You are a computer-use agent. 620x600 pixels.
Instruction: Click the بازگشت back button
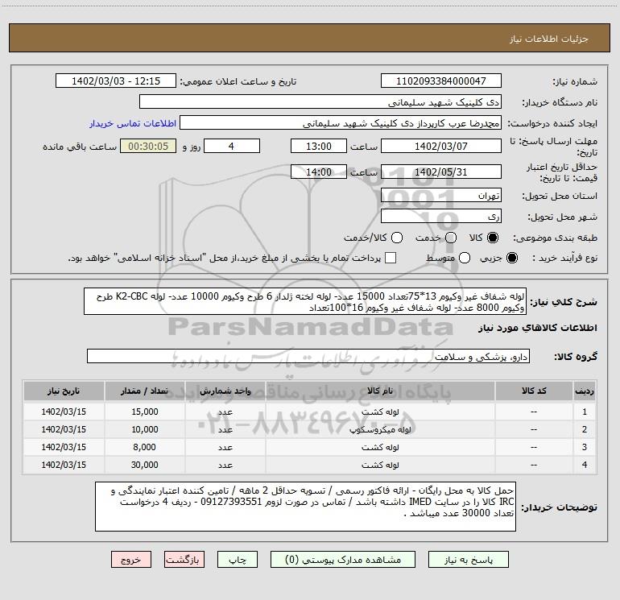click(184, 560)
